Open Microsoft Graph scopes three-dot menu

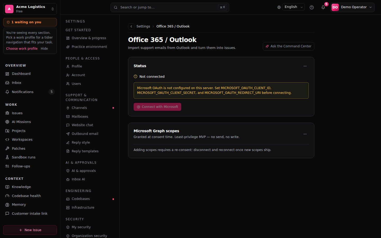click(x=305, y=134)
